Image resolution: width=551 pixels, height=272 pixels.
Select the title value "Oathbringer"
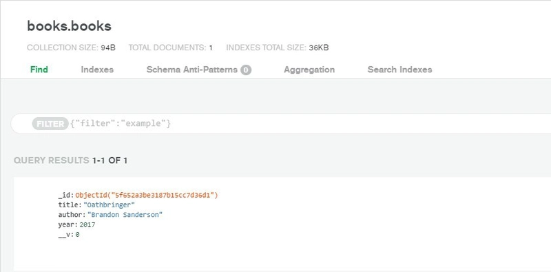point(109,205)
